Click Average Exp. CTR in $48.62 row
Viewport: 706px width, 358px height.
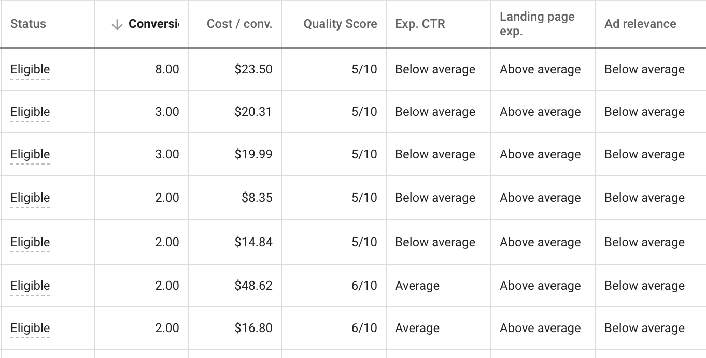tap(417, 286)
